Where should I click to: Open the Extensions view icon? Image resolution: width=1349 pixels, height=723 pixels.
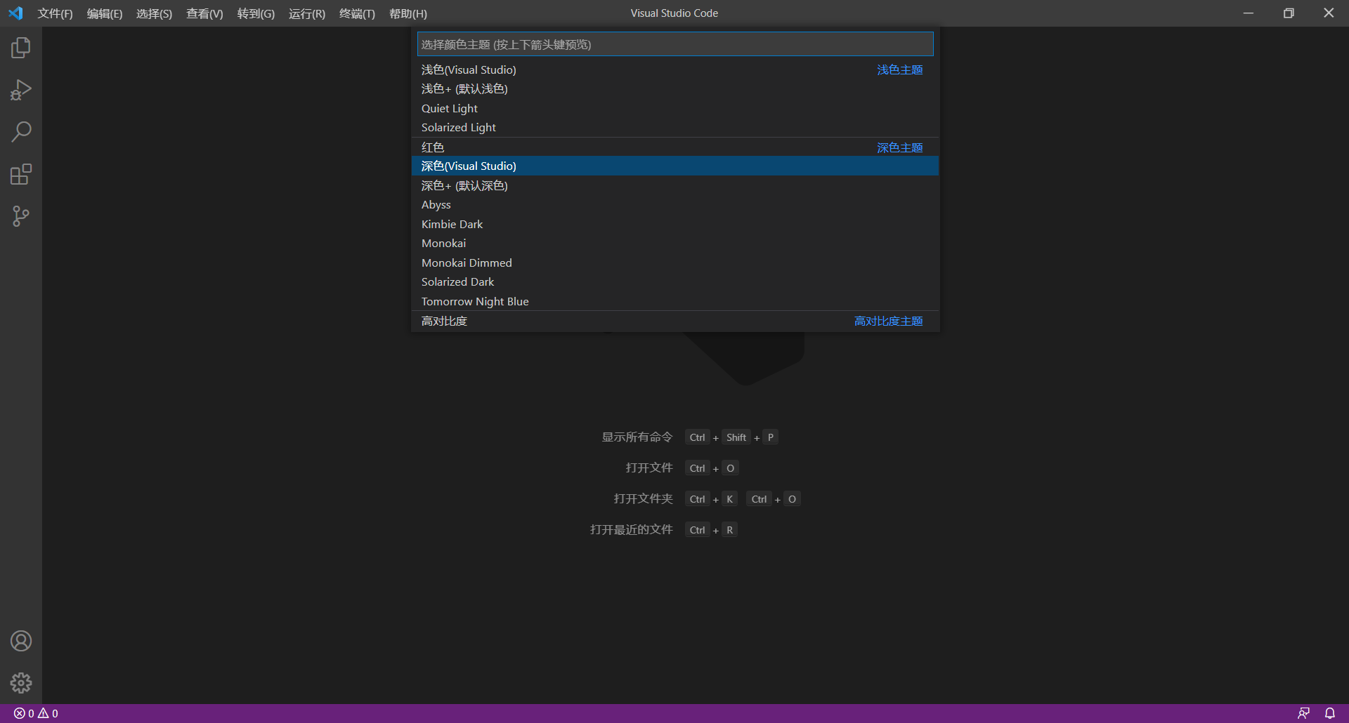coord(21,174)
